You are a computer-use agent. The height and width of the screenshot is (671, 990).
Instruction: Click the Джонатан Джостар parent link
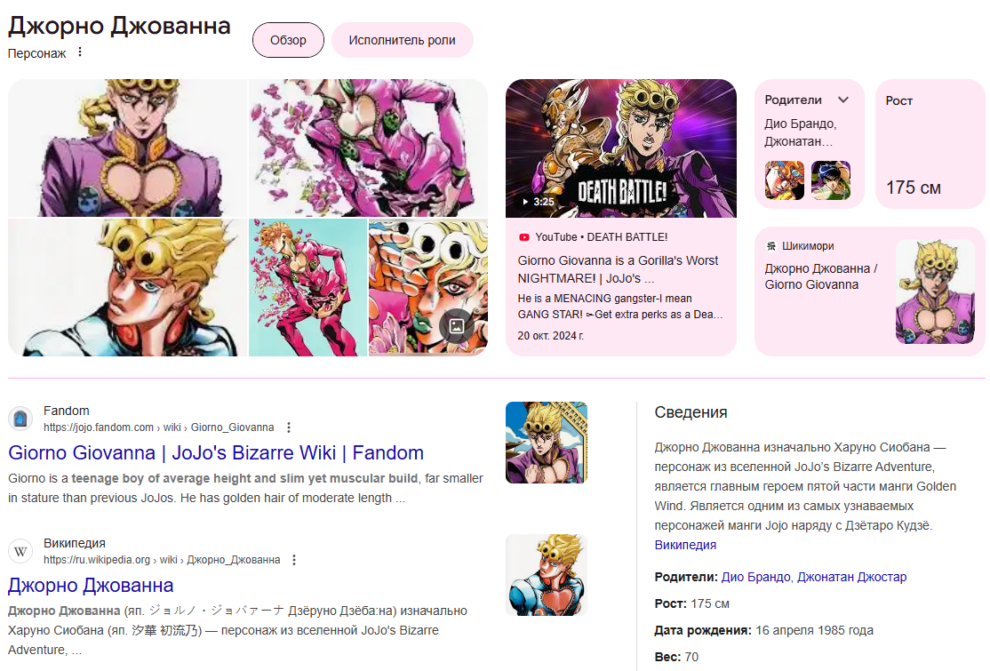pyautogui.click(x=851, y=577)
